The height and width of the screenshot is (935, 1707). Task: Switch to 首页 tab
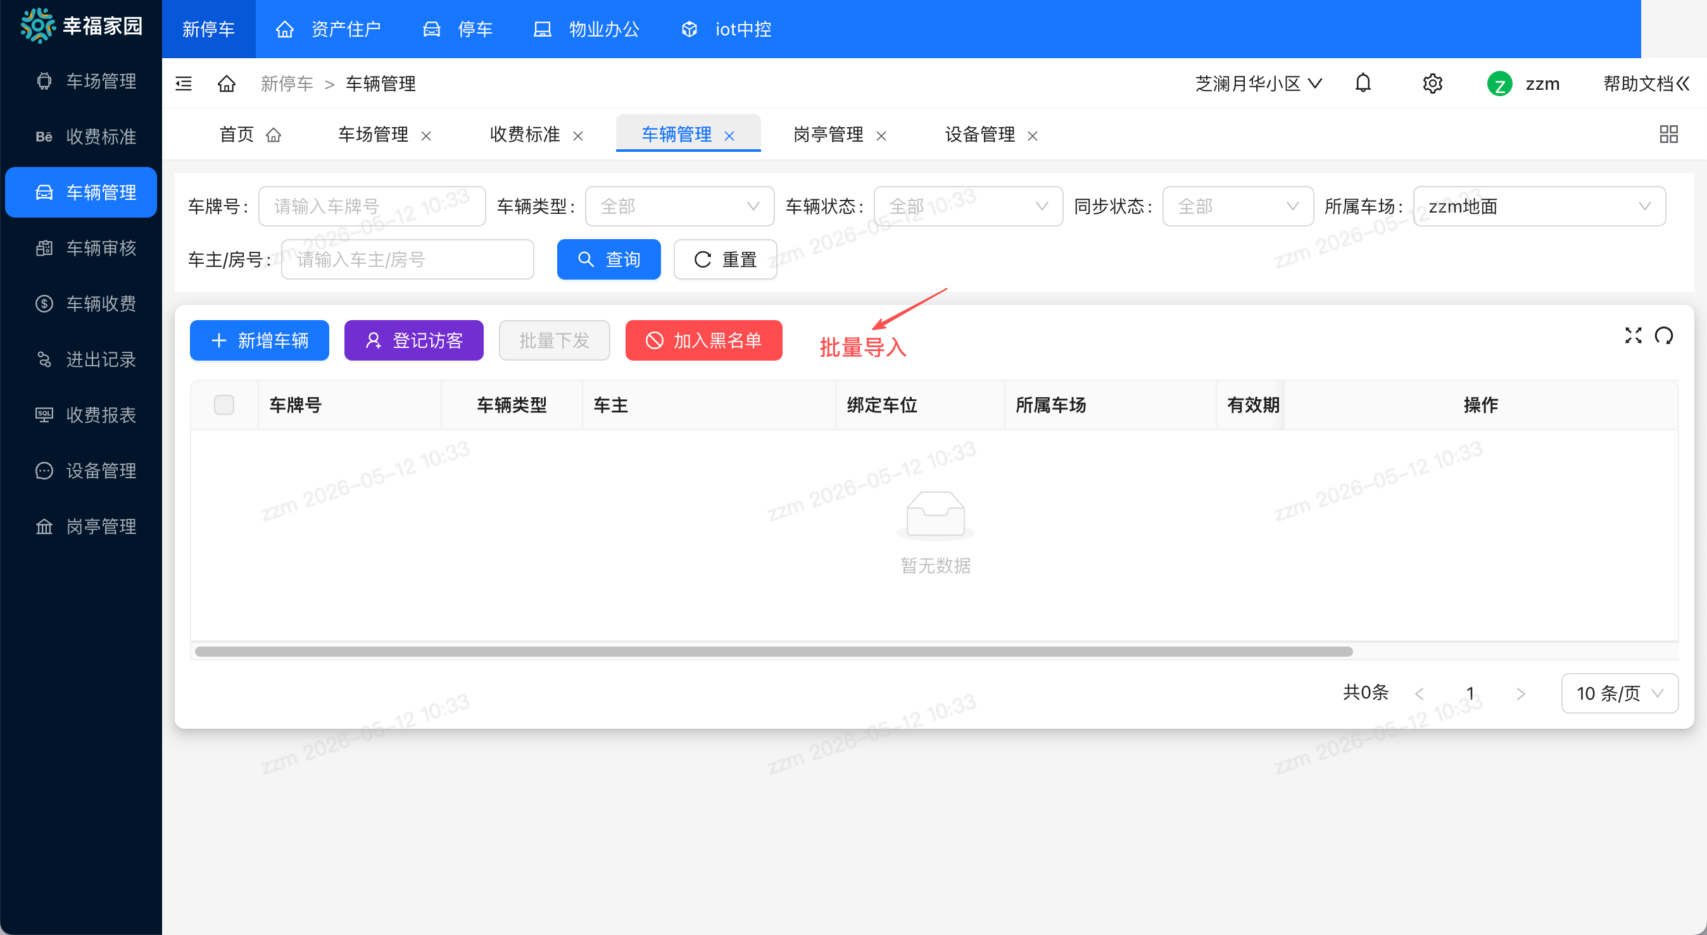click(250, 134)
